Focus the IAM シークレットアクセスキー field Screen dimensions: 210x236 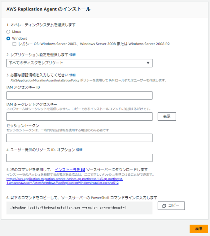80,117
